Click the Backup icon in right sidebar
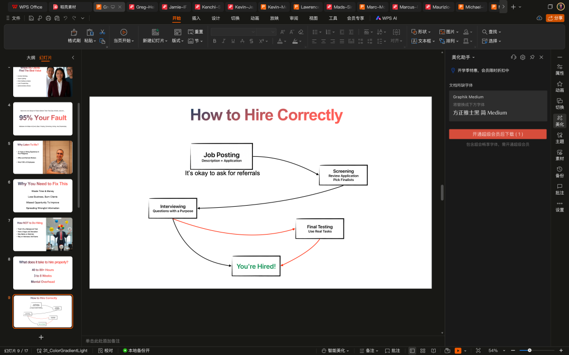Viewport: 569px width, 355px height. [x=560, y=172]
